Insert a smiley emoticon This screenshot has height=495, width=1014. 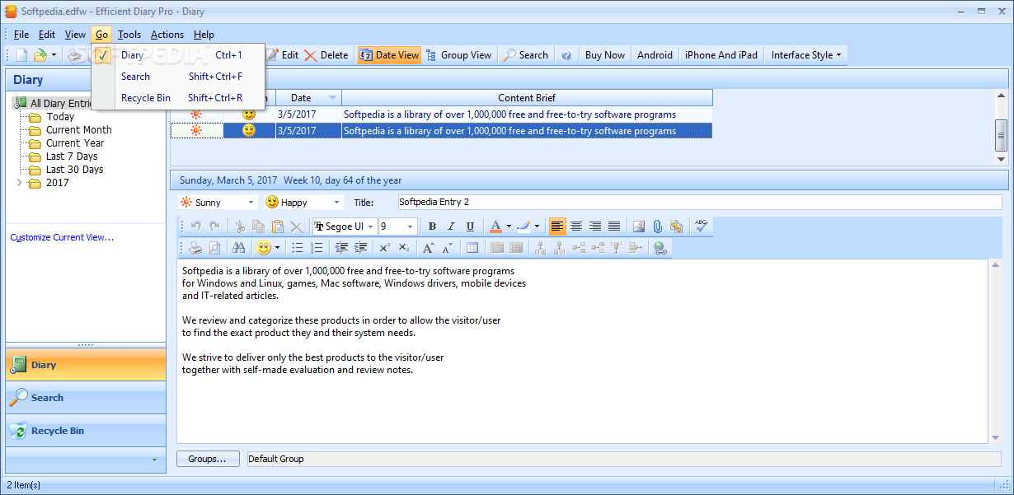(264, 247)
